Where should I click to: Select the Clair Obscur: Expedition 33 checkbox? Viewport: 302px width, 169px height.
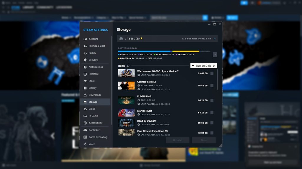pyautogui.click(x=212, y=133)
